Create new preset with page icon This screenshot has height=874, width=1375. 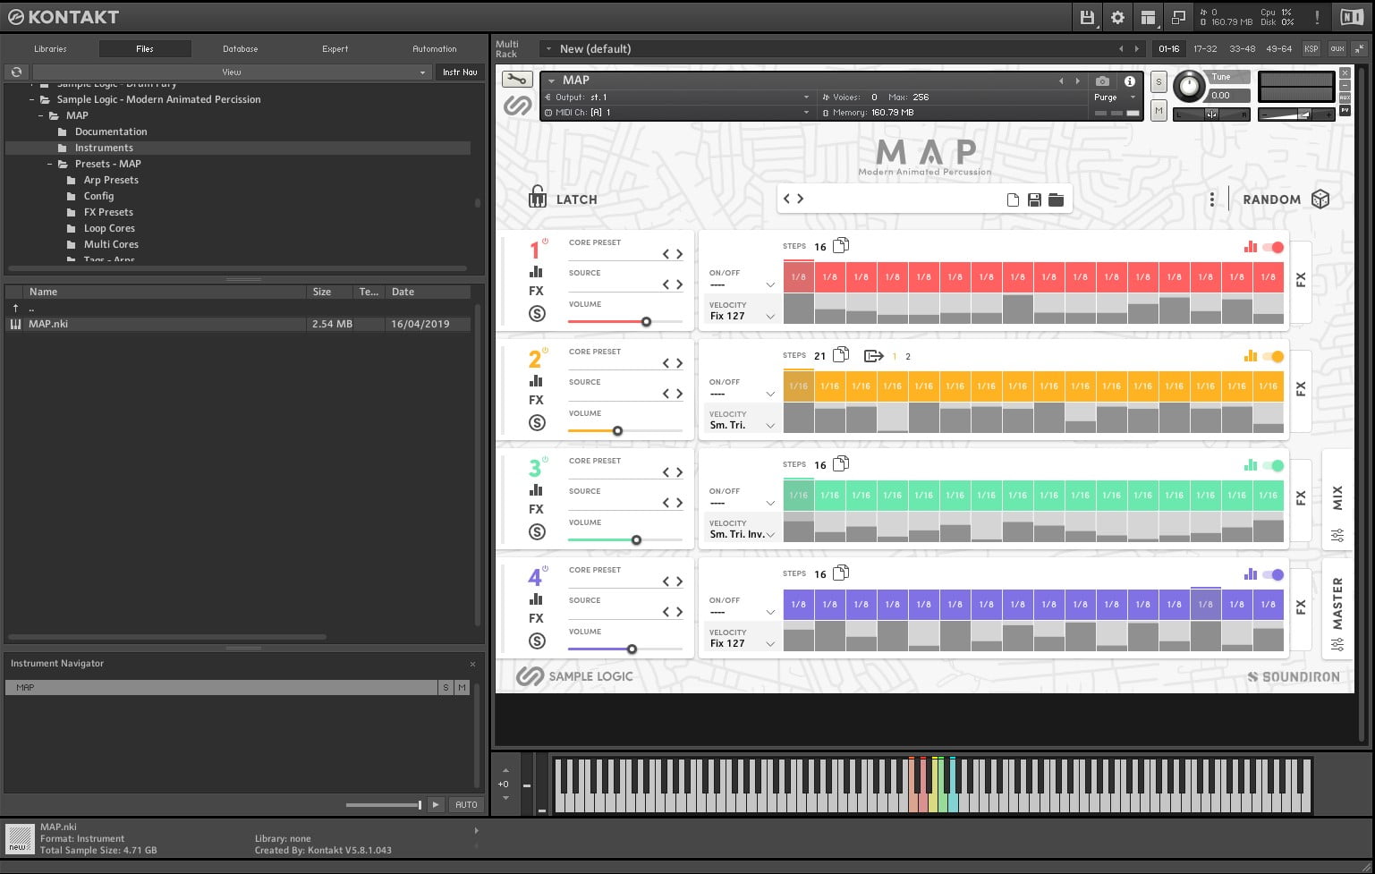pyautogui.click(x=1013, y=199)
